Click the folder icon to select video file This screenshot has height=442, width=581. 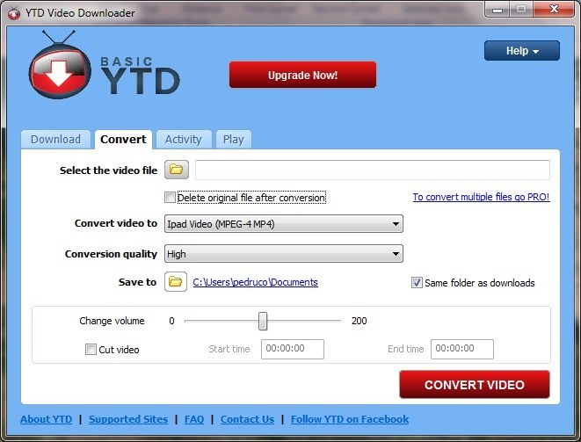point(177,170)
